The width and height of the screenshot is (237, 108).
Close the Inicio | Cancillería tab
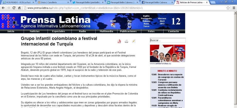[x=68, y=2]
